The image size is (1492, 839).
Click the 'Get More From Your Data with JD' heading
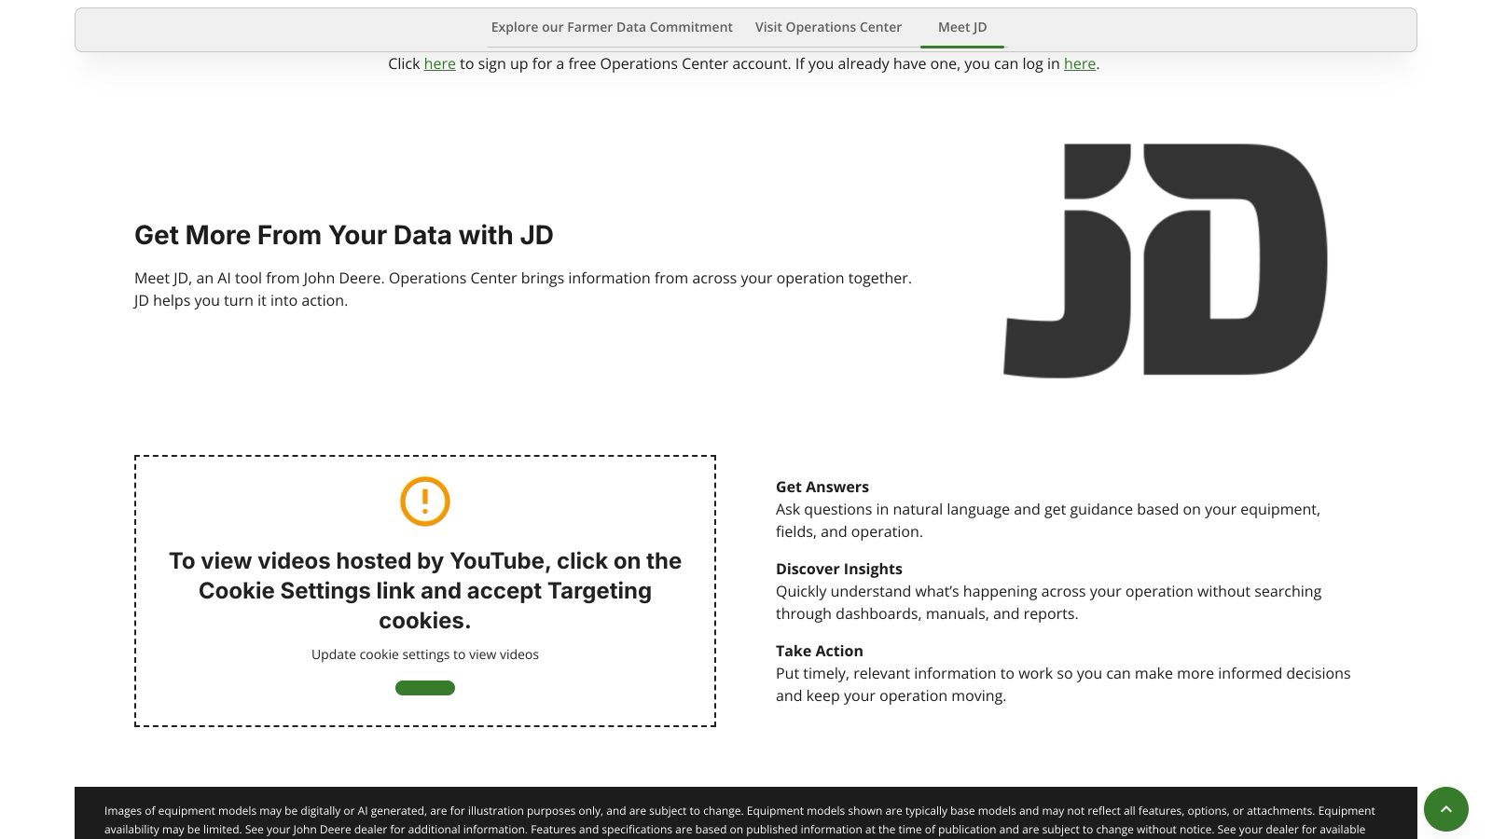[x=344, y=235]
